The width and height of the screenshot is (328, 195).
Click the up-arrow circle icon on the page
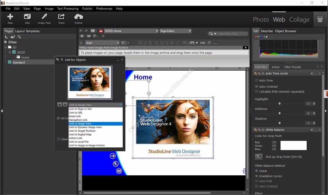click(x=116, y=164)
